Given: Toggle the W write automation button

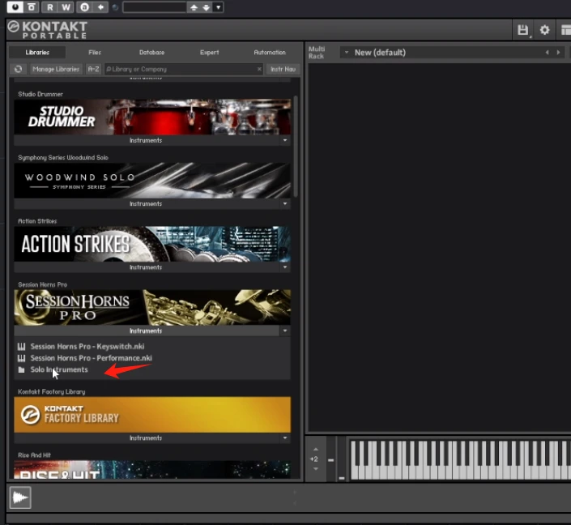Looking at the screenshot, I should click(66, 7).
